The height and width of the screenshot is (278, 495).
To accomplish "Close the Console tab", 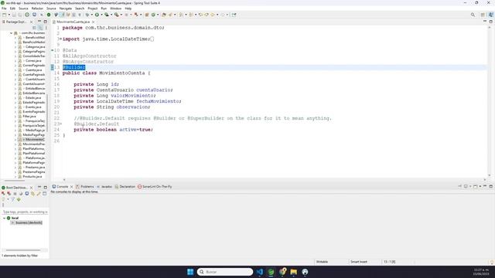I will [71, 187].
